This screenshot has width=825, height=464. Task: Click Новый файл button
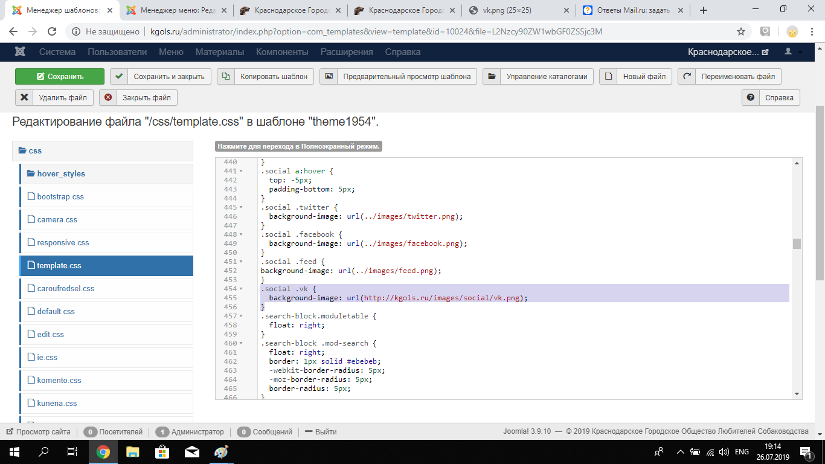point(636,77)
